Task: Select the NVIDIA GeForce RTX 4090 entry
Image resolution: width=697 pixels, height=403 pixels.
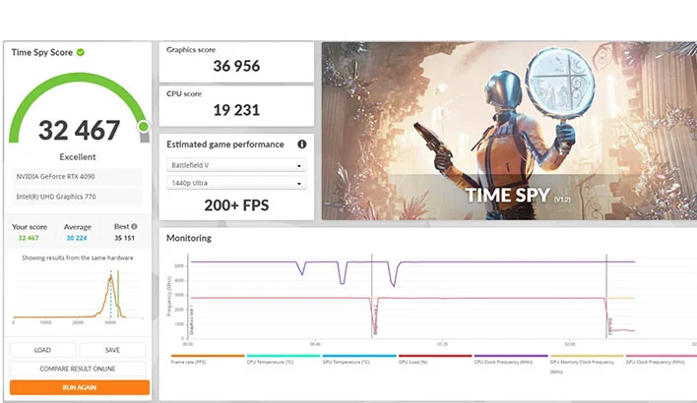Action: (x=79, y=178)
